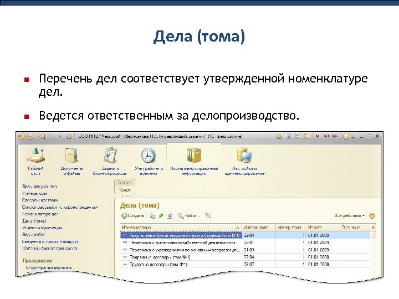The image size is (399, 299).
Task: Click the calendar icon in title bar
Action: [x=307, y=136]
